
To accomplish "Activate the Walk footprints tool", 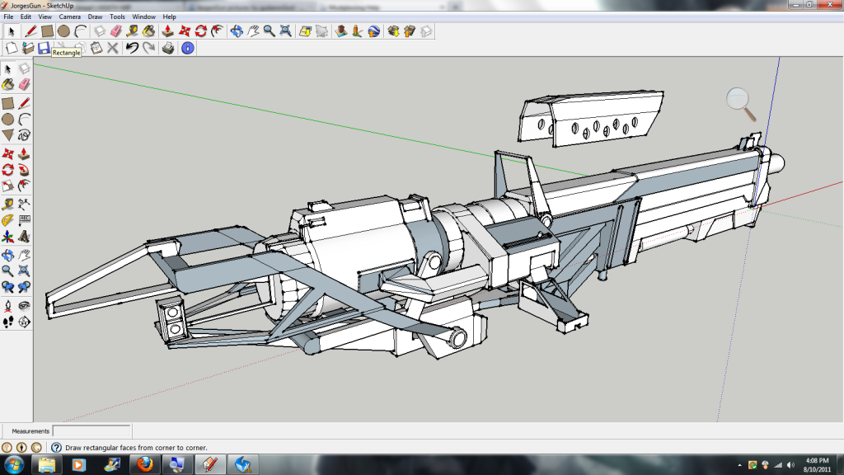I will 7,322.
